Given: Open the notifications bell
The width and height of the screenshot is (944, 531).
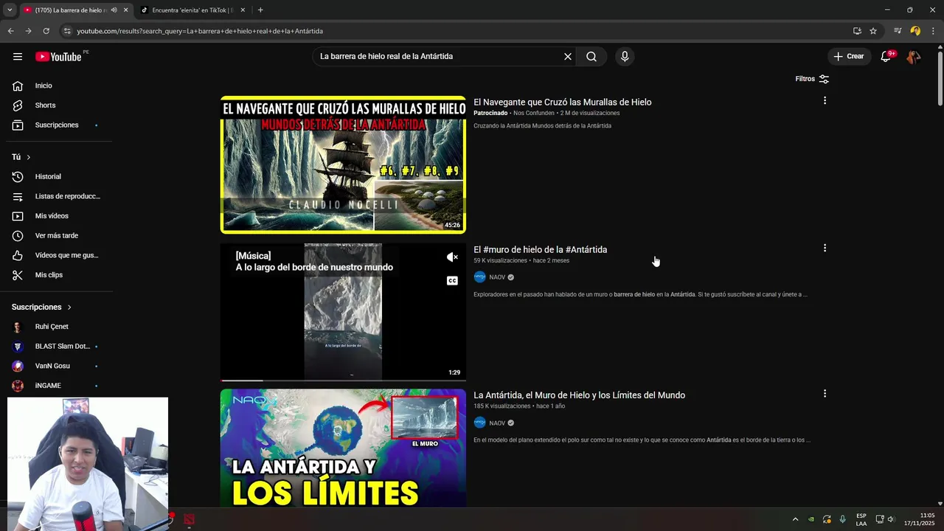Looking at the screenshot, I should click(x=886, y=57).
